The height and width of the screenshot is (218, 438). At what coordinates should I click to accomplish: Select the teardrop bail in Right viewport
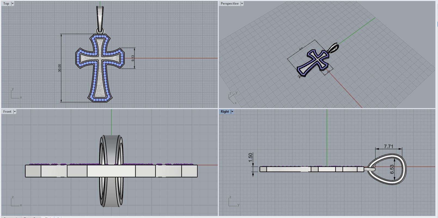tap(387, 169)
